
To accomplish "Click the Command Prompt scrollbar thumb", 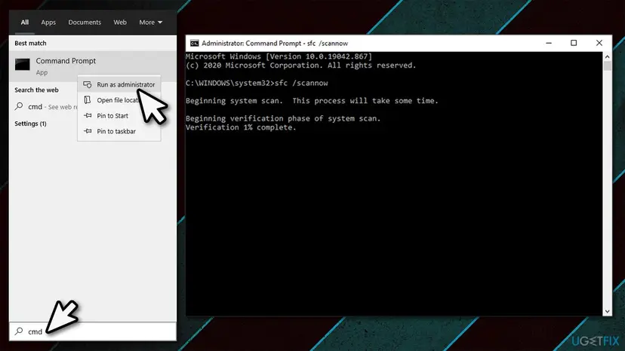I will [x=607, y=66].
